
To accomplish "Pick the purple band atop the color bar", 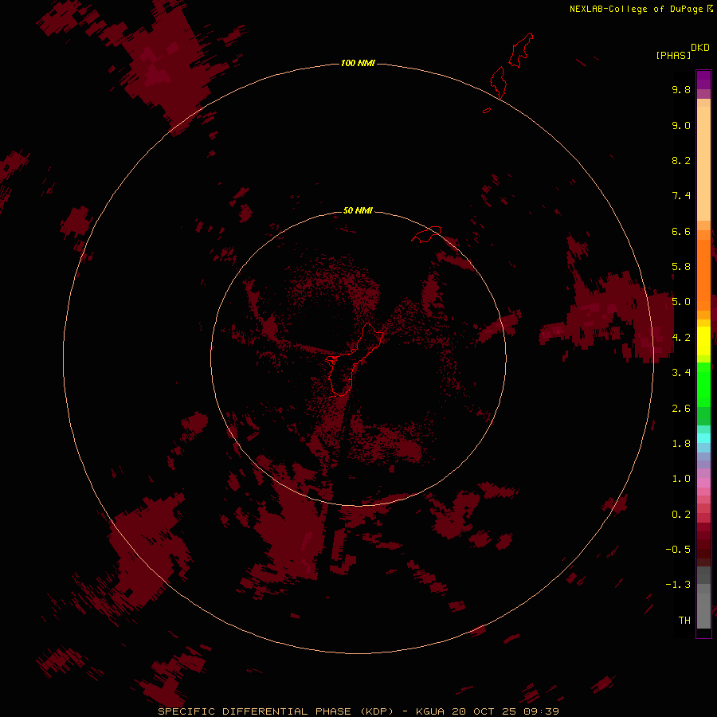I will pos(703,80).
